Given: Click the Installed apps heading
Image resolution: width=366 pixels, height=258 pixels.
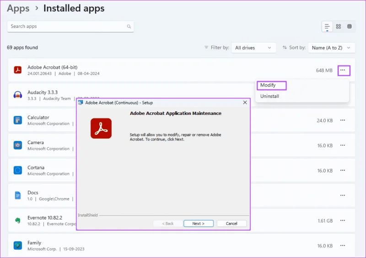Looking at the screenshot, I should click(x=74, y=8).
